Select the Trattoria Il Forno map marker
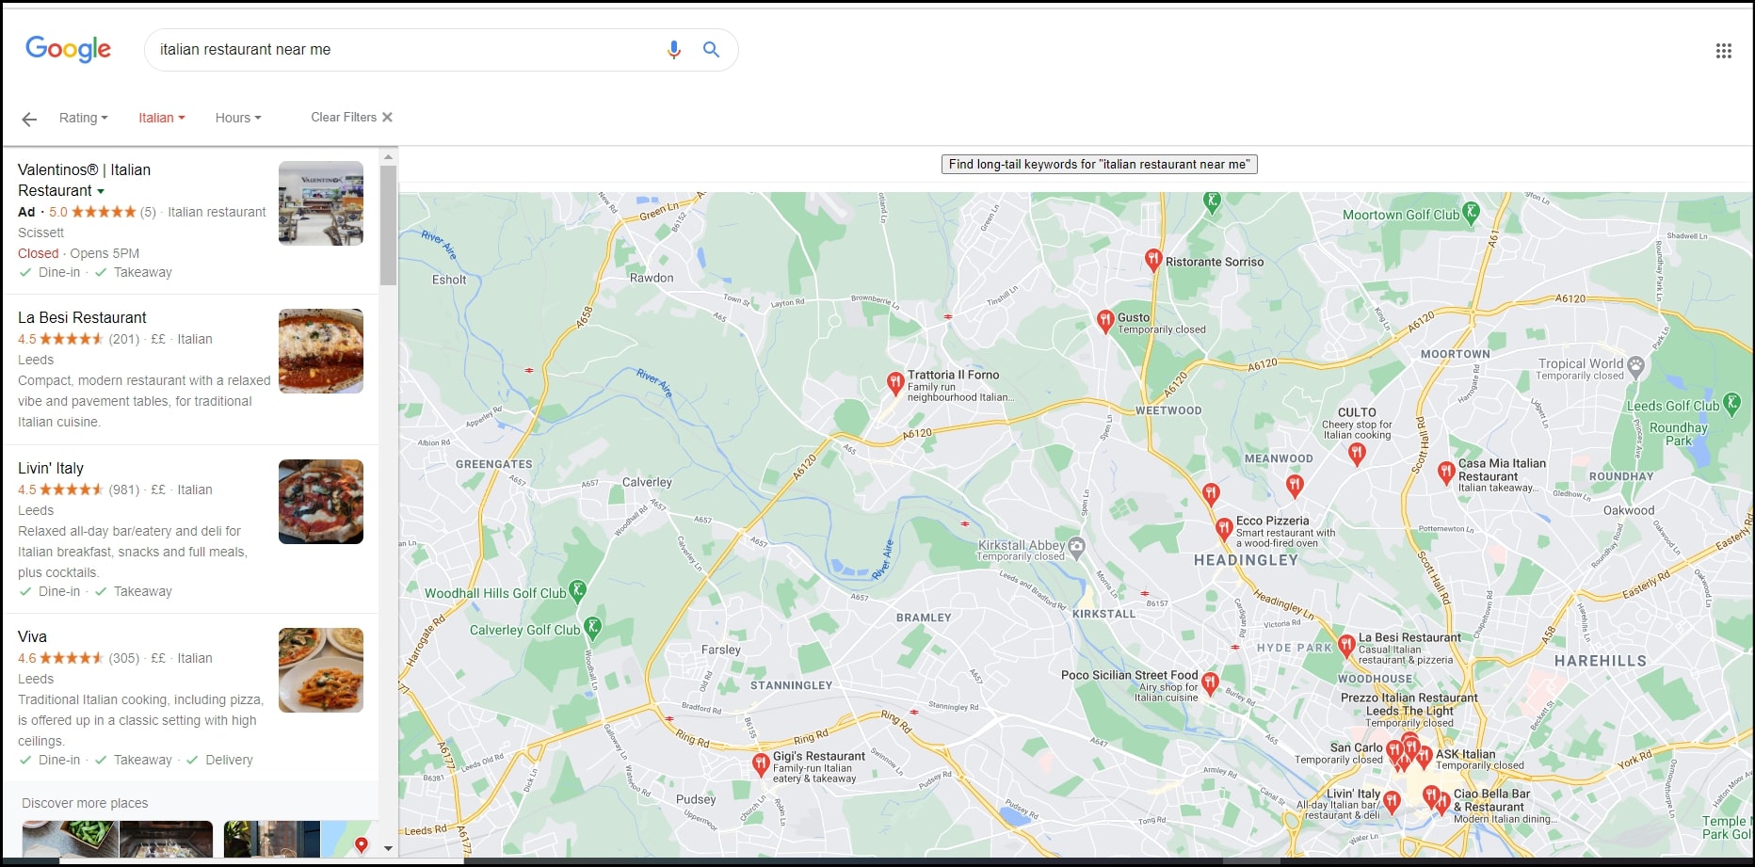 (895, 382)
